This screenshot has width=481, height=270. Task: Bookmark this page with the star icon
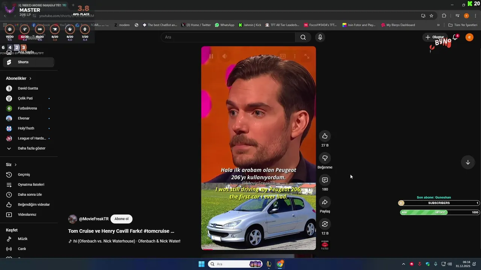pyautogui.click(x=431, y=16)
